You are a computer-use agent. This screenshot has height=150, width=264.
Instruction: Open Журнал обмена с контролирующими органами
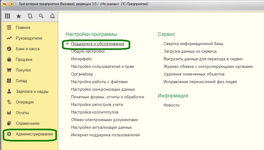[x=208, y=67]
